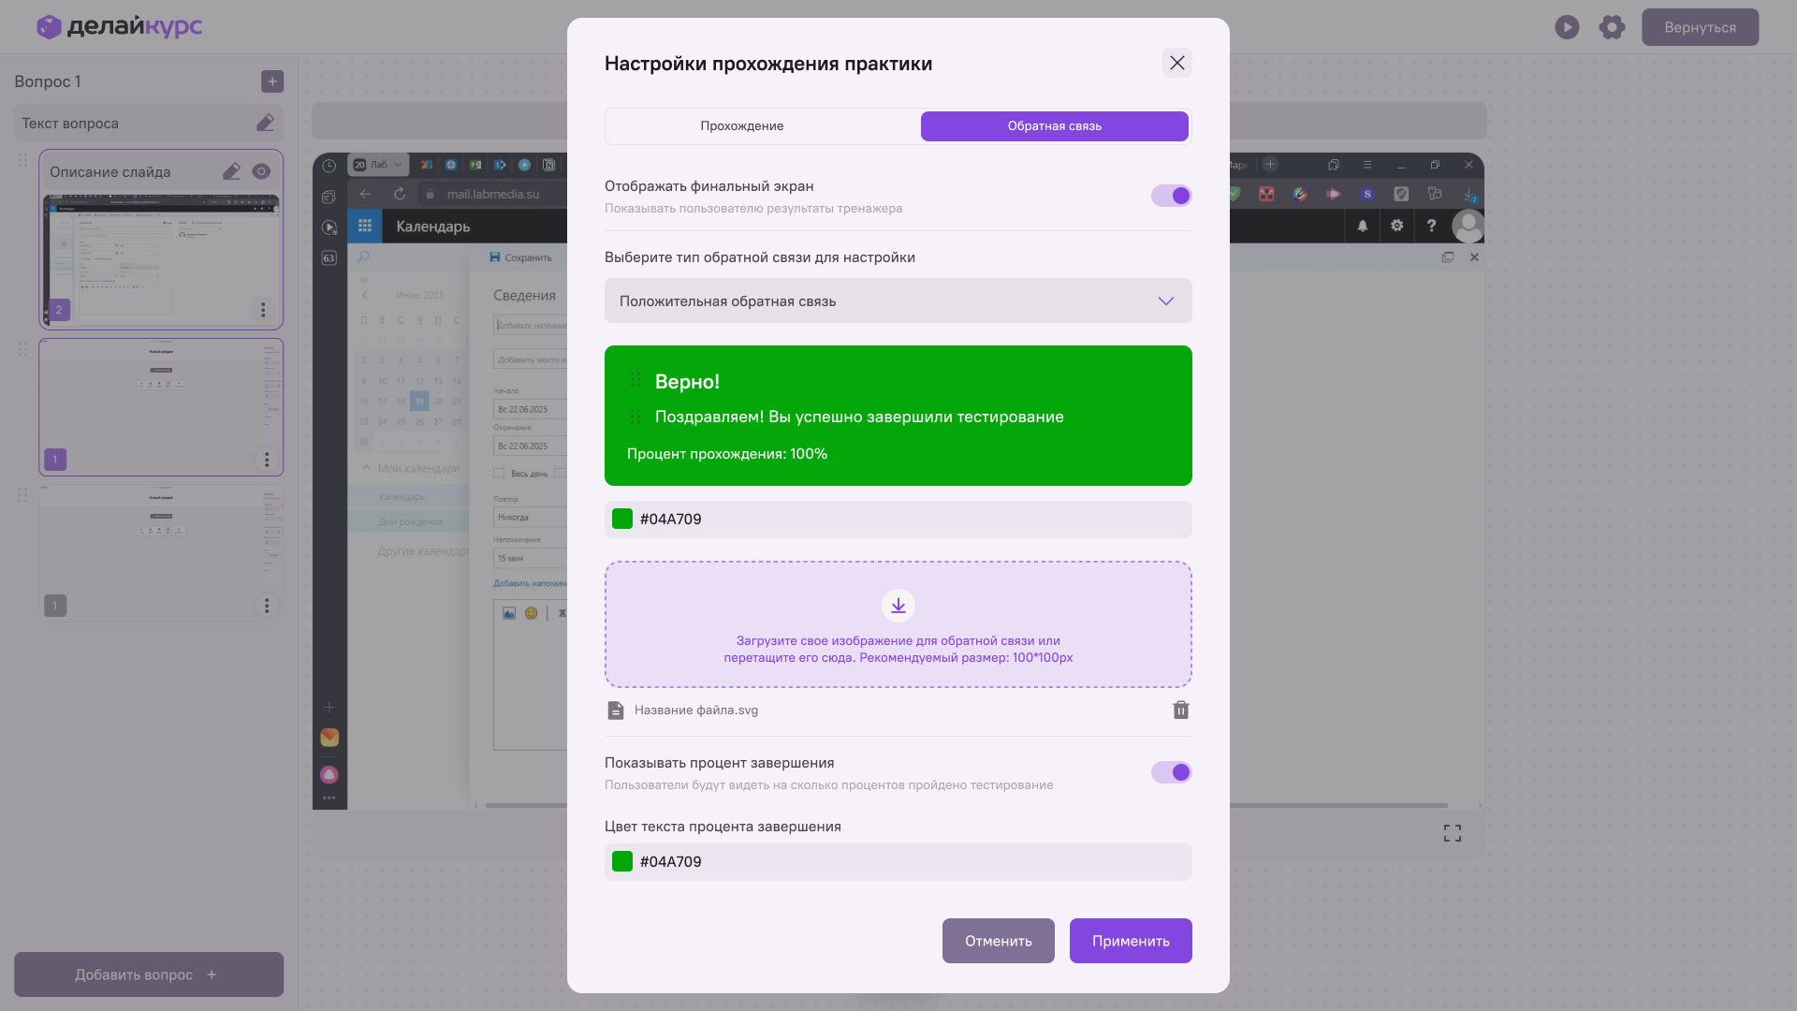This screenshot has height=1011, width=1797.
Task: Click the plus icon next to Вопрос 1
Action: tap(272, 81)
